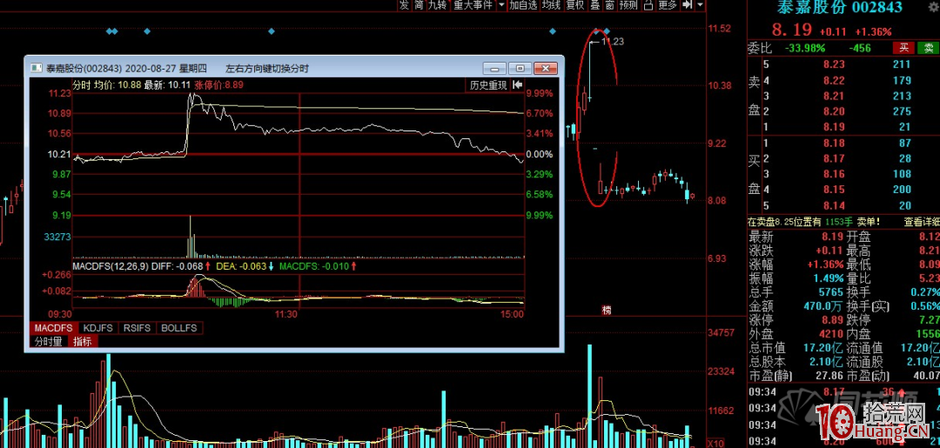Screen dimensions: 940x448
Task: Switch to the 指标 tab
Action: [83, 341]
